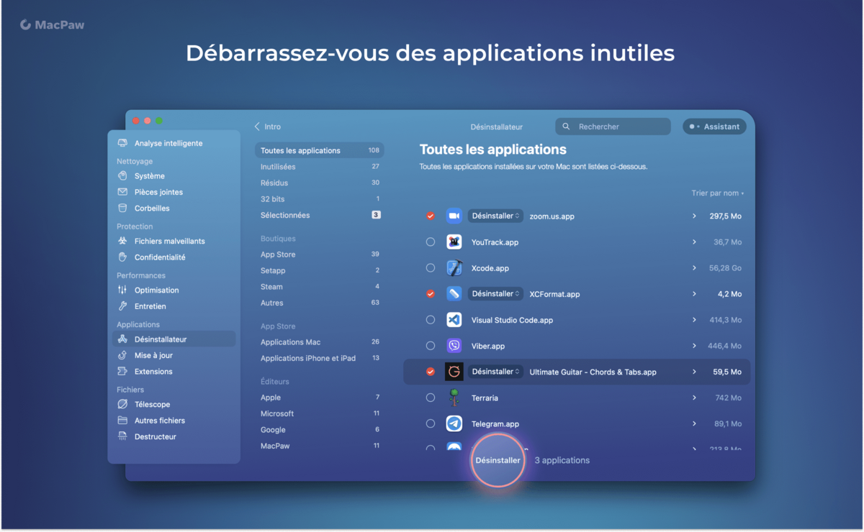Open the Trier par nom sort dropdown
Screen dimensions: 864x532
pyautogui.click(x=718, y=193)
